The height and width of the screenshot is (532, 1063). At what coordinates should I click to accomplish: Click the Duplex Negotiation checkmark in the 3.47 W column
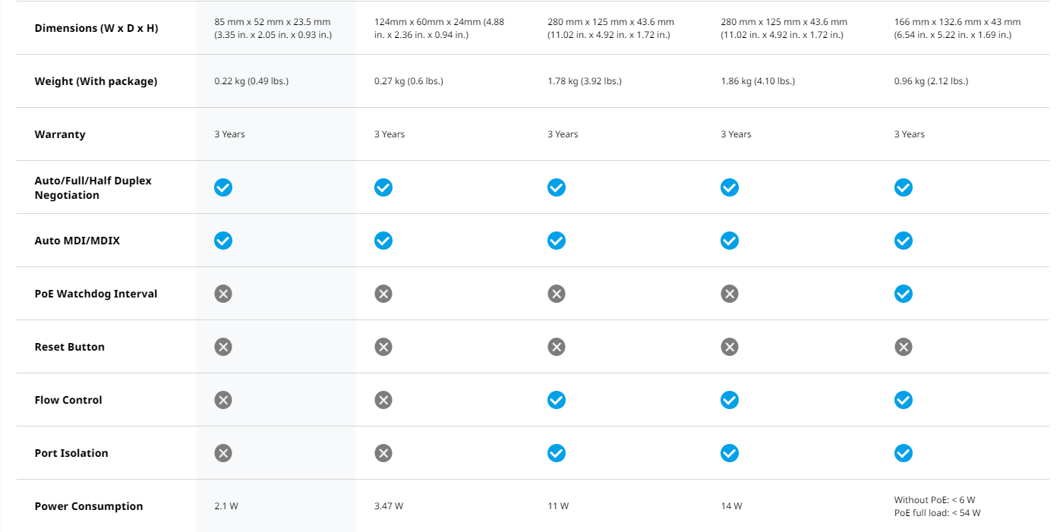click(x=383, y=187)
